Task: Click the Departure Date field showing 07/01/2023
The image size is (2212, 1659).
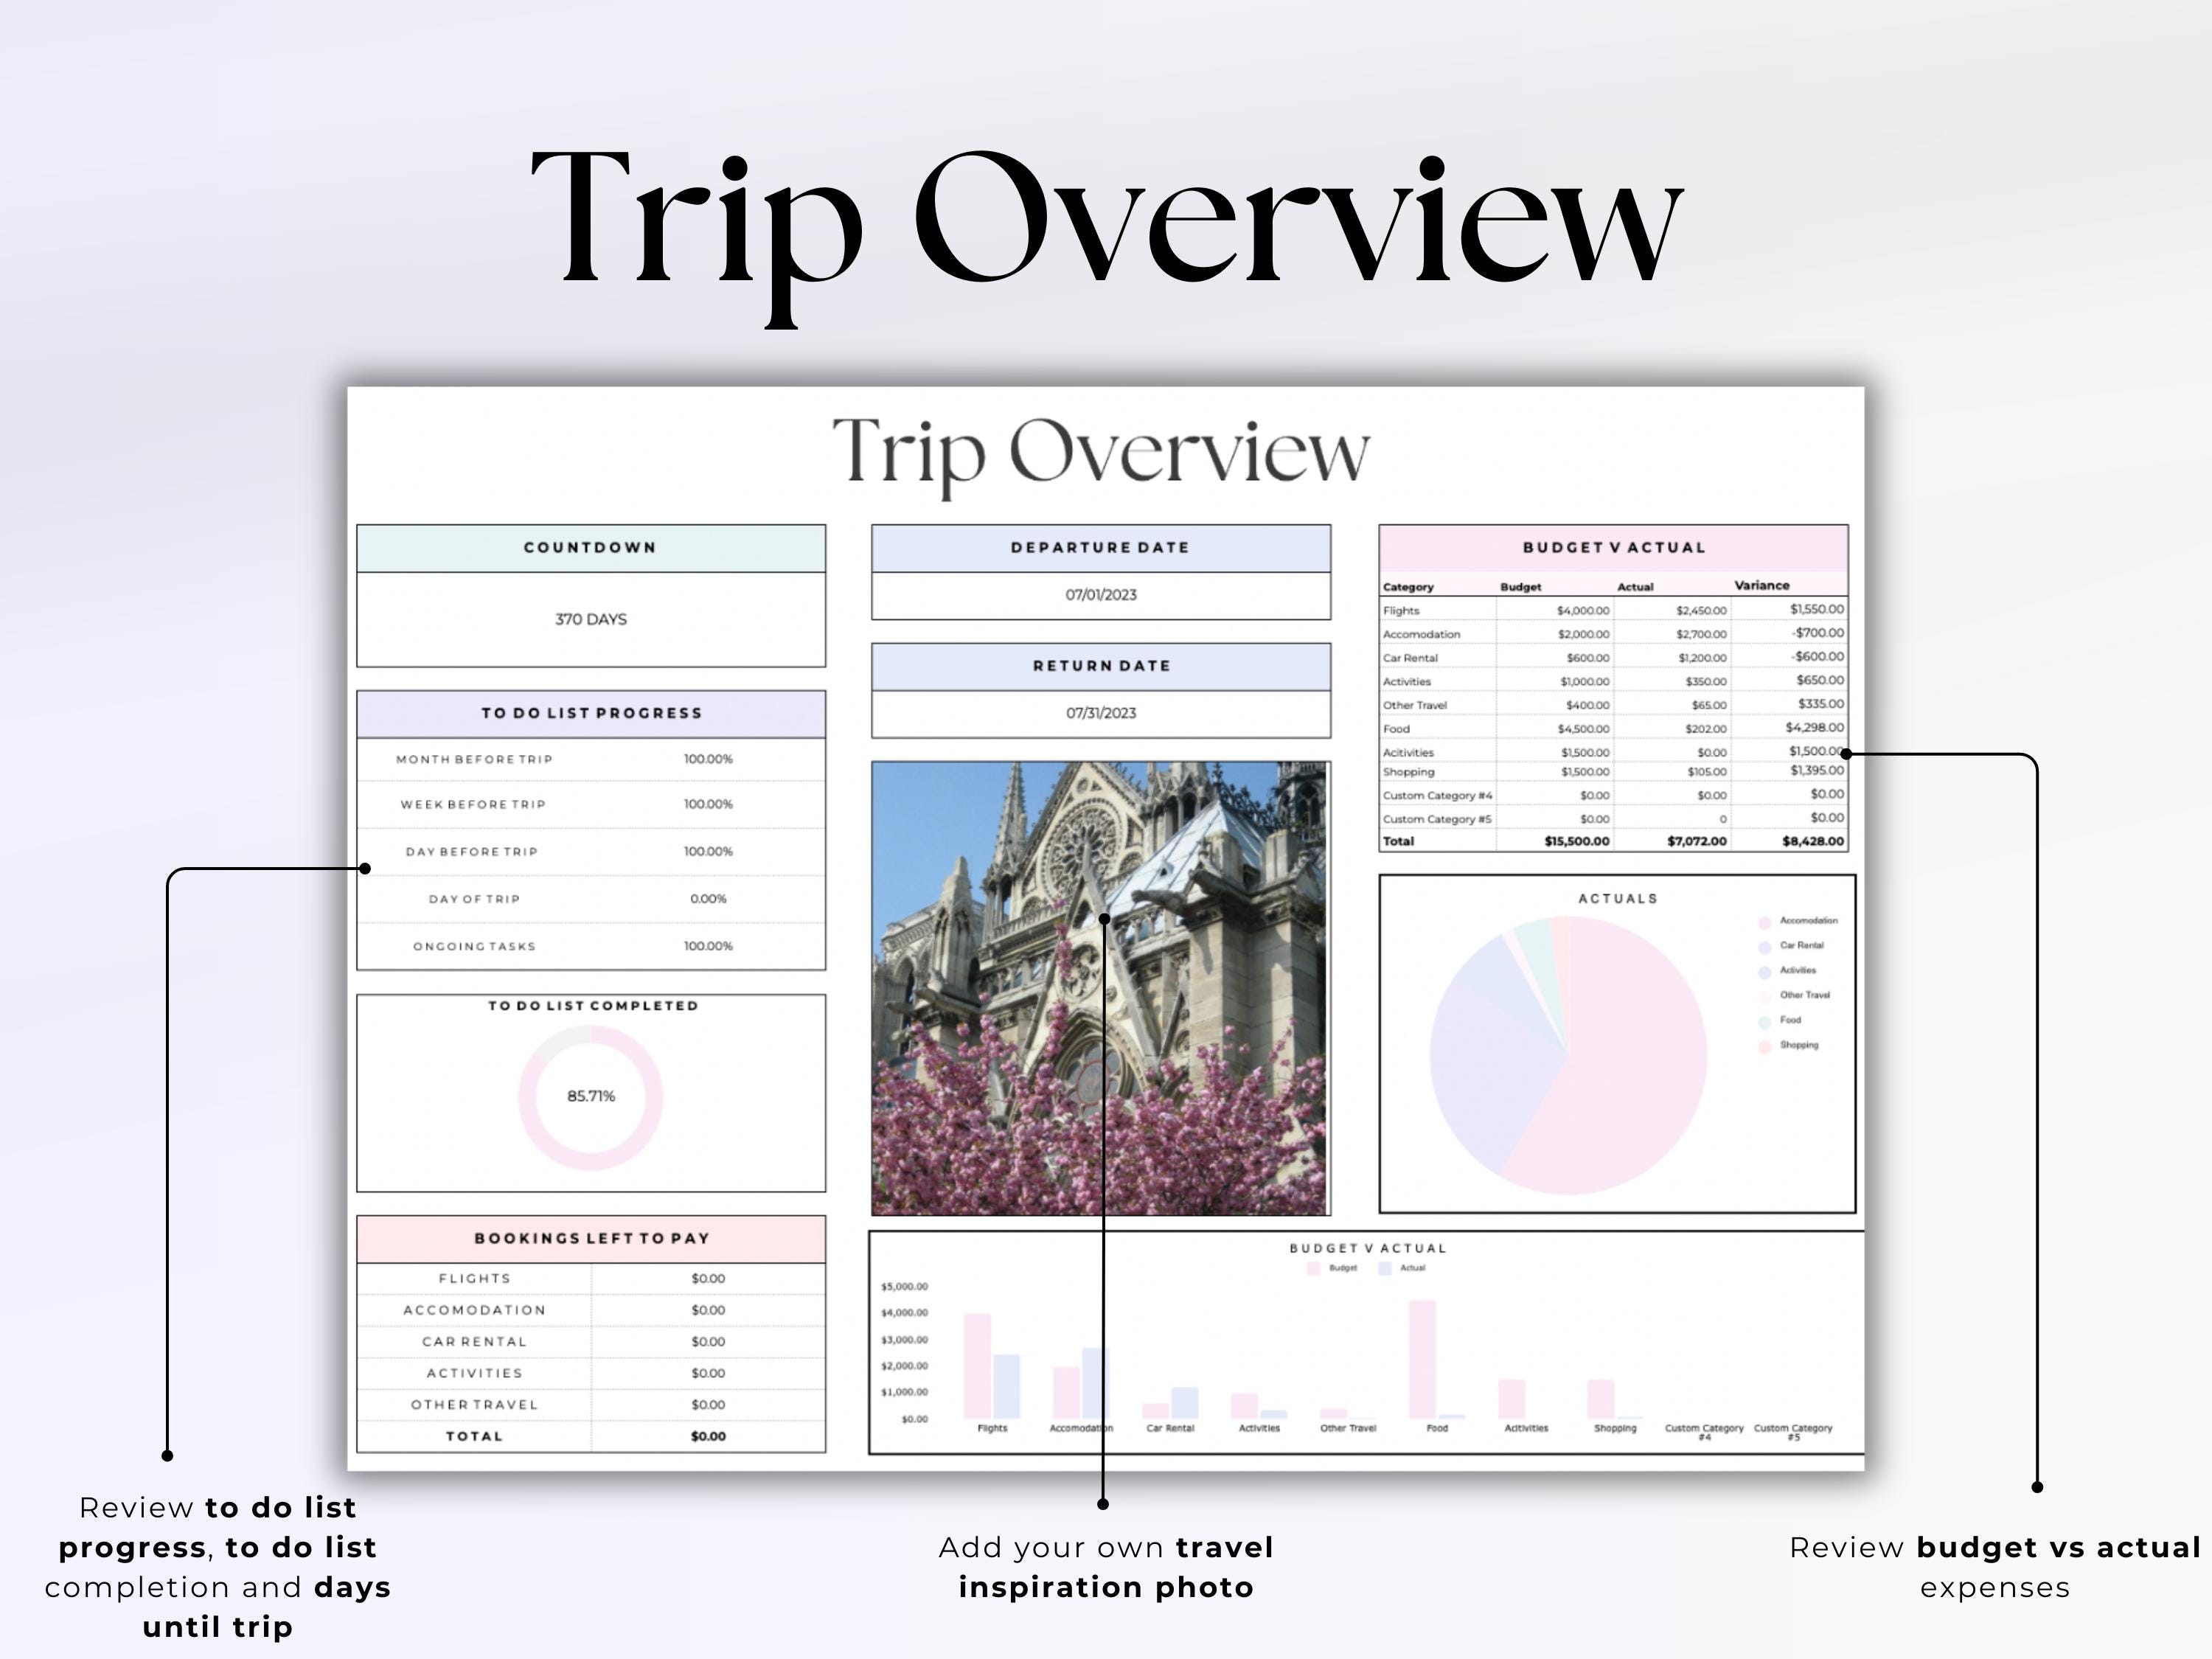Action: pyautogui.click(x=1101, y=594)
